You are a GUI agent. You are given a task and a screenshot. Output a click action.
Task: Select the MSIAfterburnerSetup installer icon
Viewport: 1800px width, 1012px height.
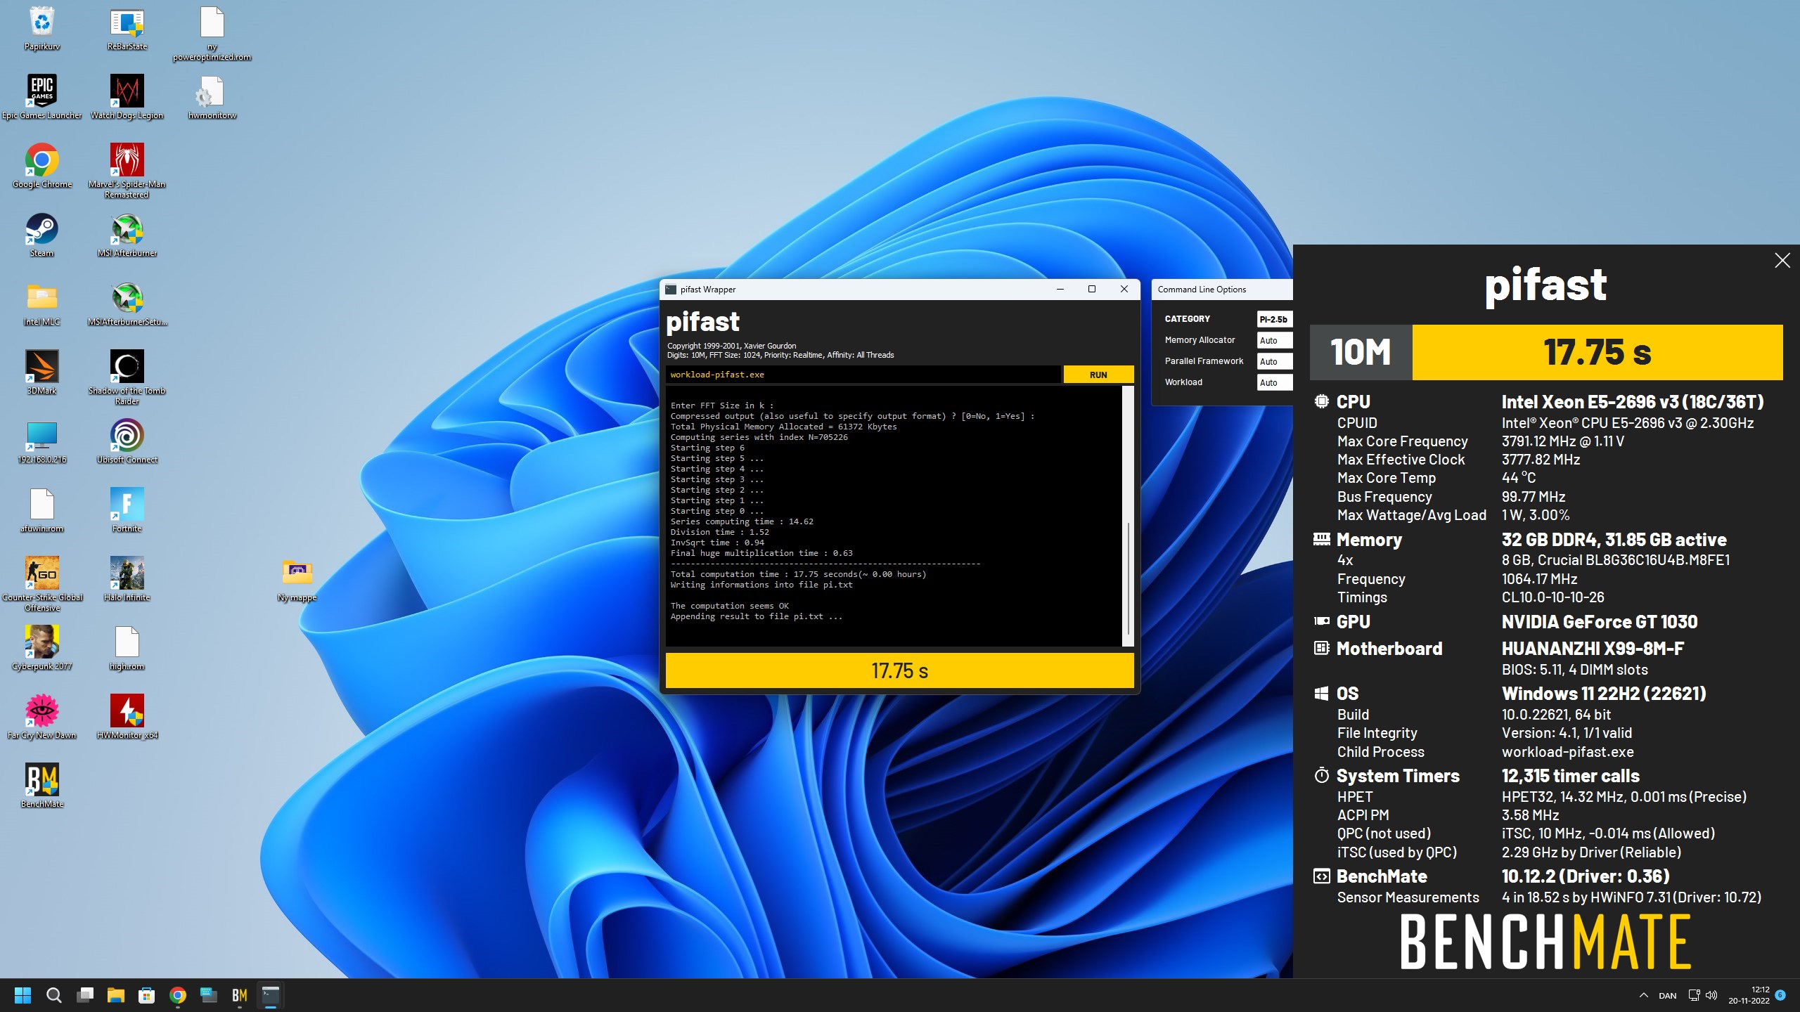tap(127, 304)
